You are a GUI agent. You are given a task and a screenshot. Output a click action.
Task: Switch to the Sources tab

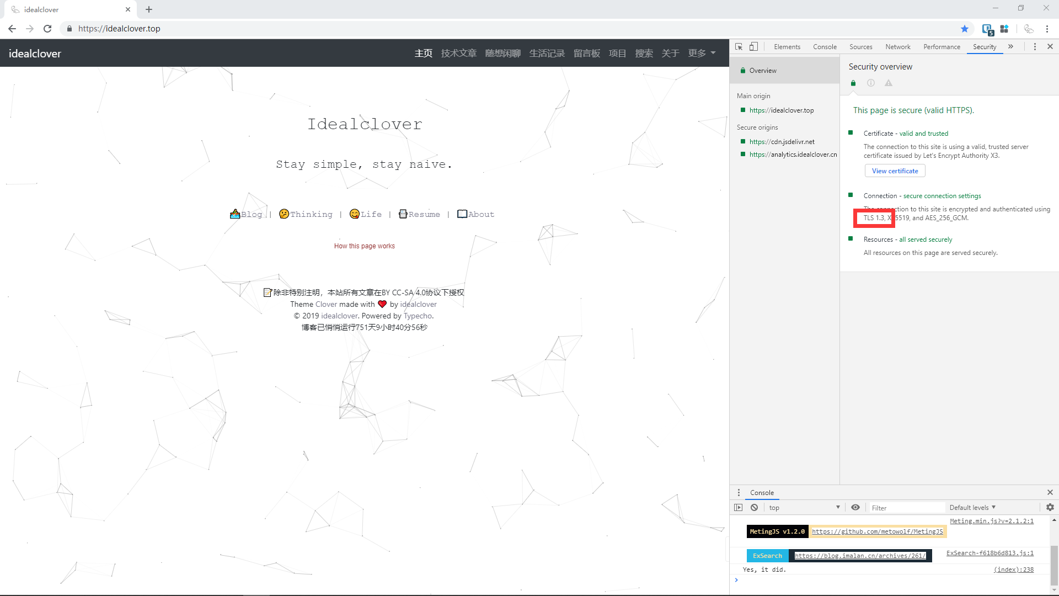point(860,47)
